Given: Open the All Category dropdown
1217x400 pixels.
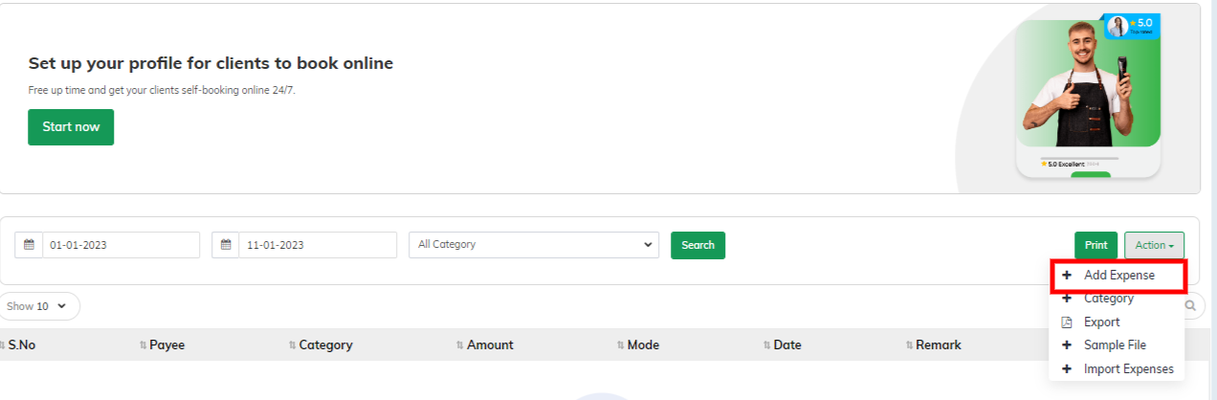Looking at the screenshot, I should click(534, 245).
